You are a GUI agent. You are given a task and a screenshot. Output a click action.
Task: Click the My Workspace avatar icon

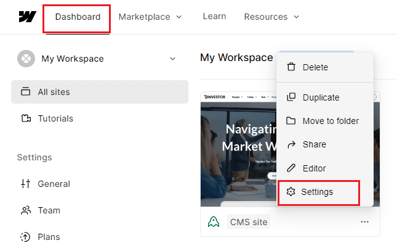coord(26,59)
